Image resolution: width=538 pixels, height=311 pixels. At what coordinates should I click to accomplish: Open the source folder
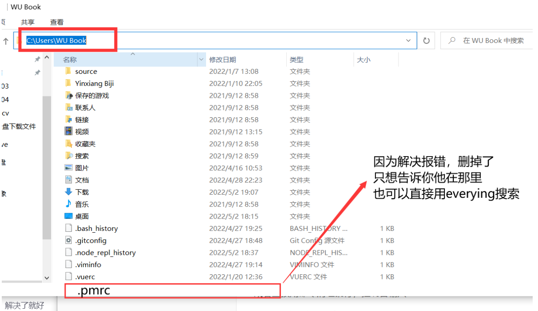pyautogui.click(x=86, y=71)
